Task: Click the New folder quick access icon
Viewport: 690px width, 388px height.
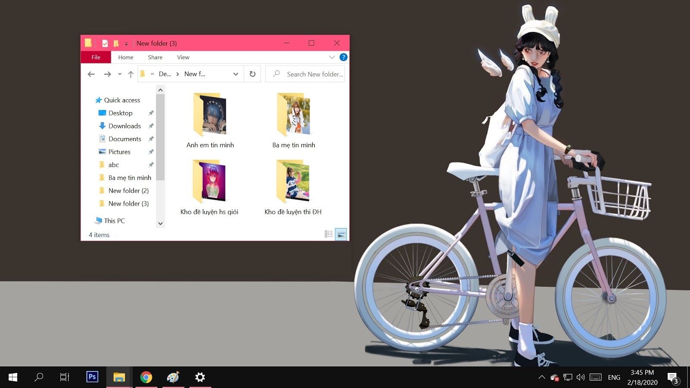Action: click(x=116, y=43)
